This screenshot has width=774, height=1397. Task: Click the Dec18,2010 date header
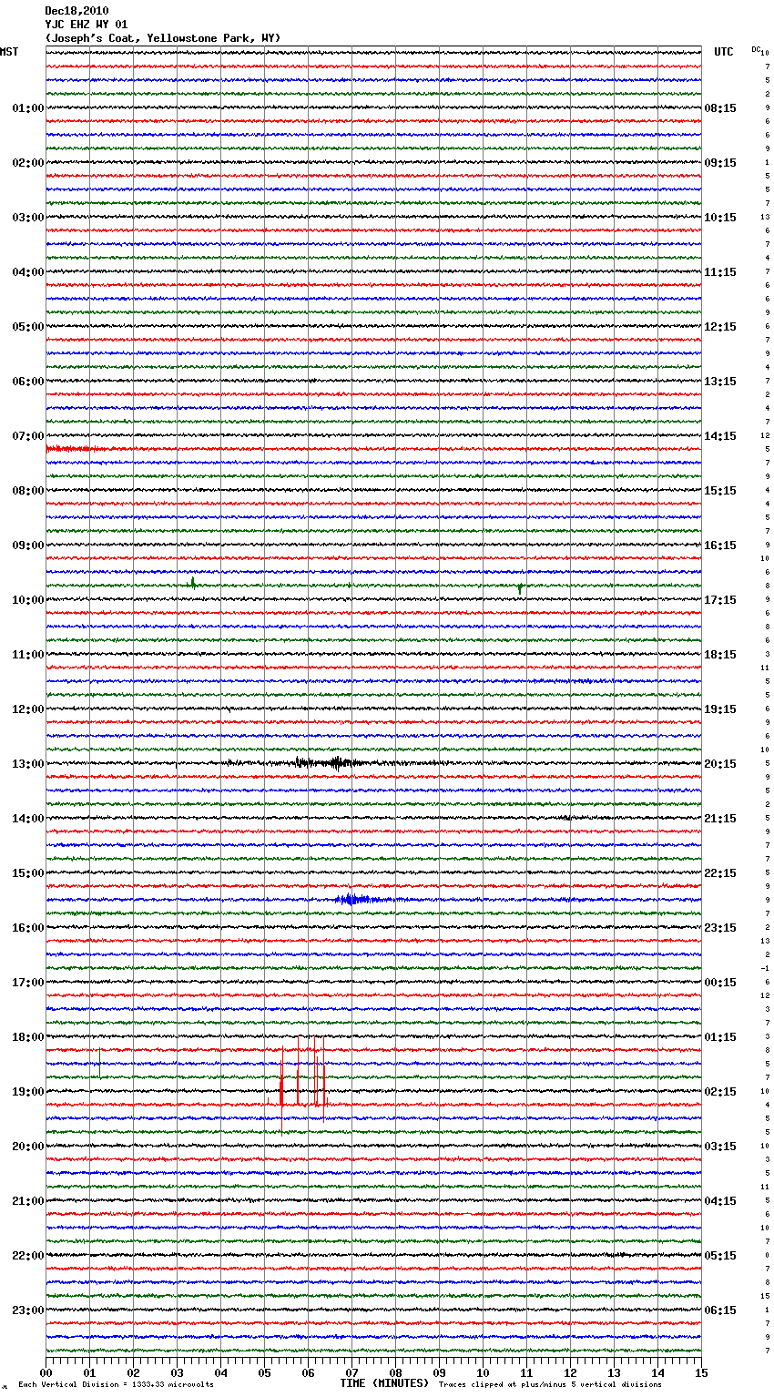[x=76, y=11]
